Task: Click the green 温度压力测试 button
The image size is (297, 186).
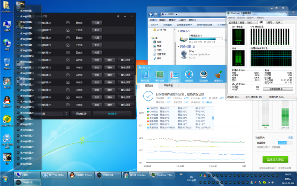Action: [275, 160]
